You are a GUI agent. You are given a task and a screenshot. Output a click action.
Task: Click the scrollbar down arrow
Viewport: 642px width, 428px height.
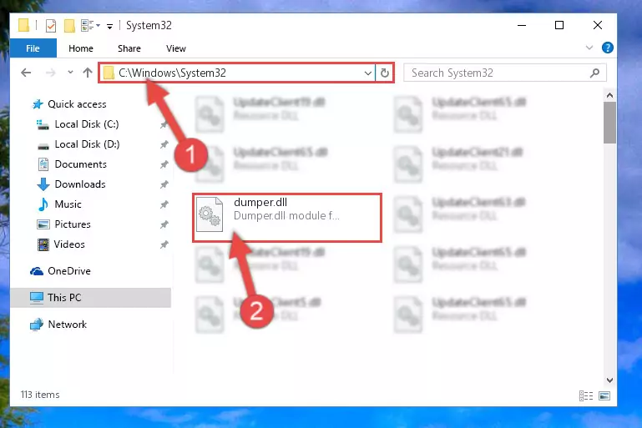pyautogui.click(x=609, y=380)
